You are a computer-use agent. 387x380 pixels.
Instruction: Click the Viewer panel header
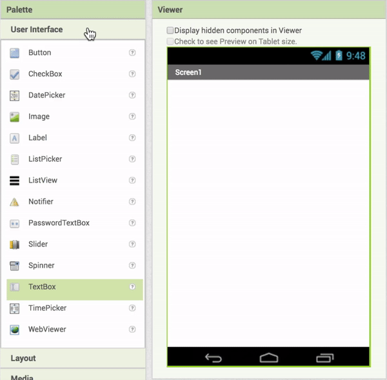point(269,10)
